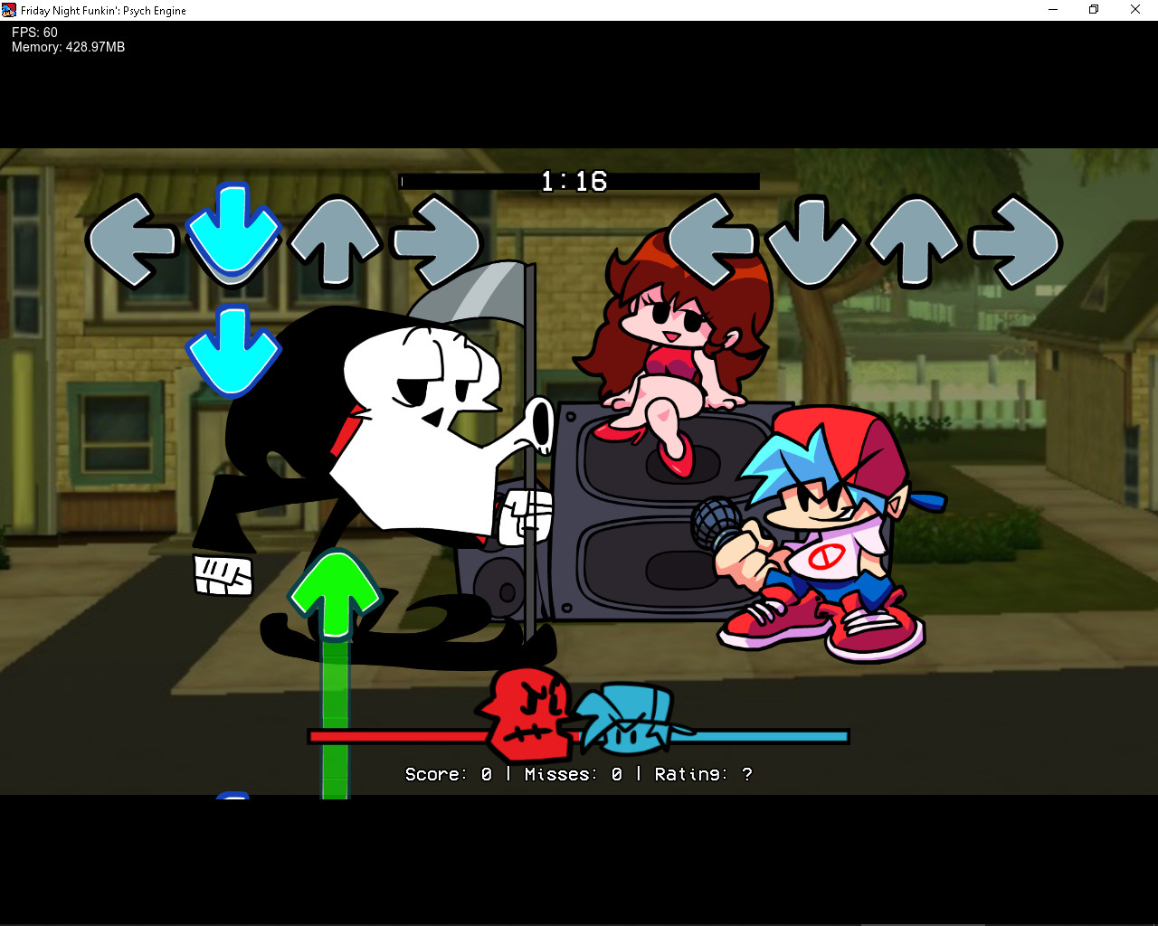Click the Friday Night Funkin' title bar icon
Viewport: 1158px width, 926px height.
pos(9,10)
